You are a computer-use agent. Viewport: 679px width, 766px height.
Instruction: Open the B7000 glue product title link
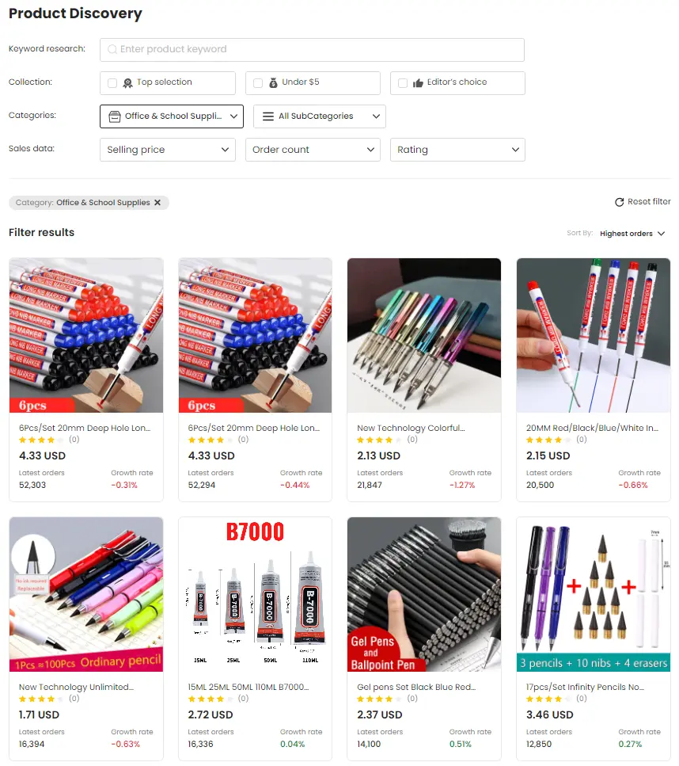tap(248, 687)
